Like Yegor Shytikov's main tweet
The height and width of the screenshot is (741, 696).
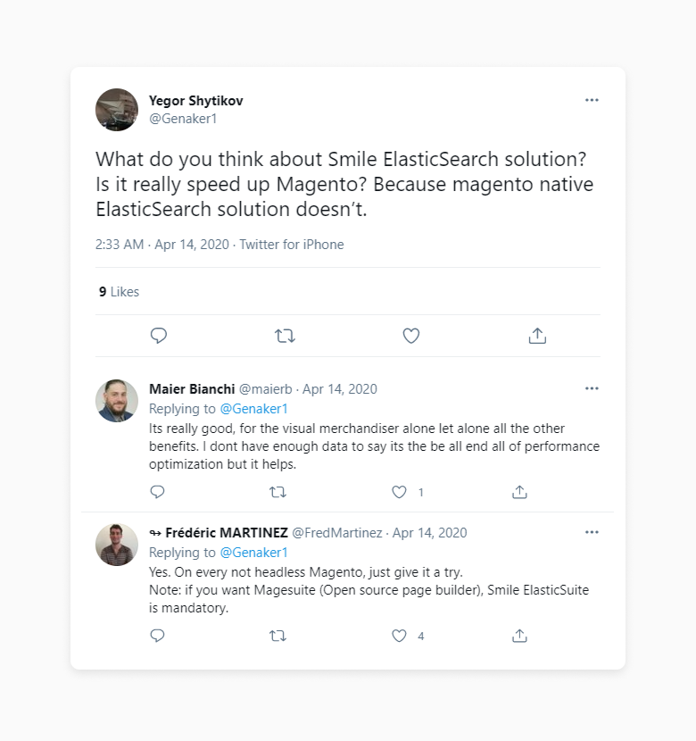[410, 336]
